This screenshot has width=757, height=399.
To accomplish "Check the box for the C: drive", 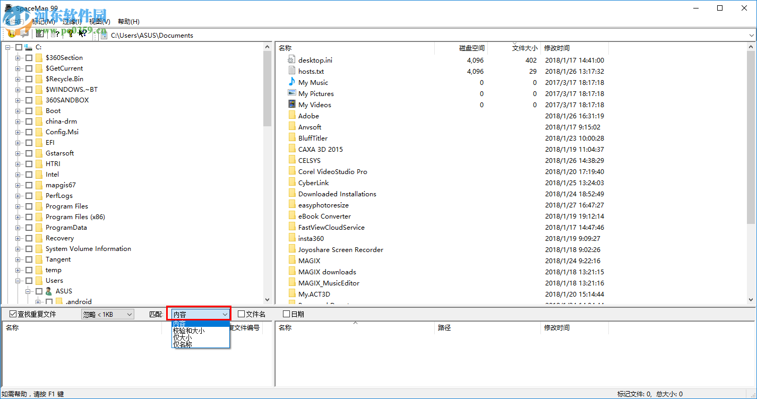I will click(19, 47).
